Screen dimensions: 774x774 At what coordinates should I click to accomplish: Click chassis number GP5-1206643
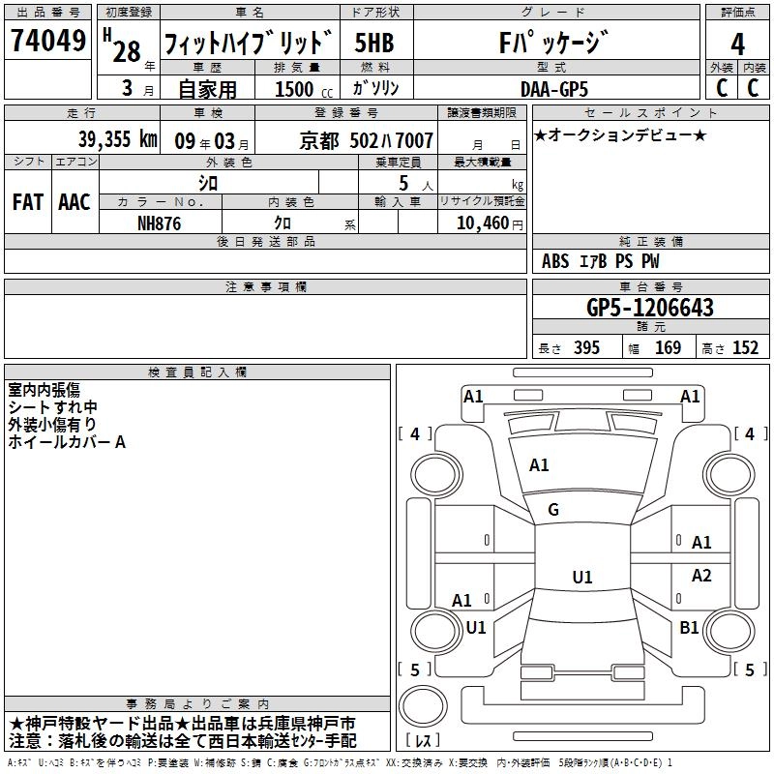click(649, 308)
